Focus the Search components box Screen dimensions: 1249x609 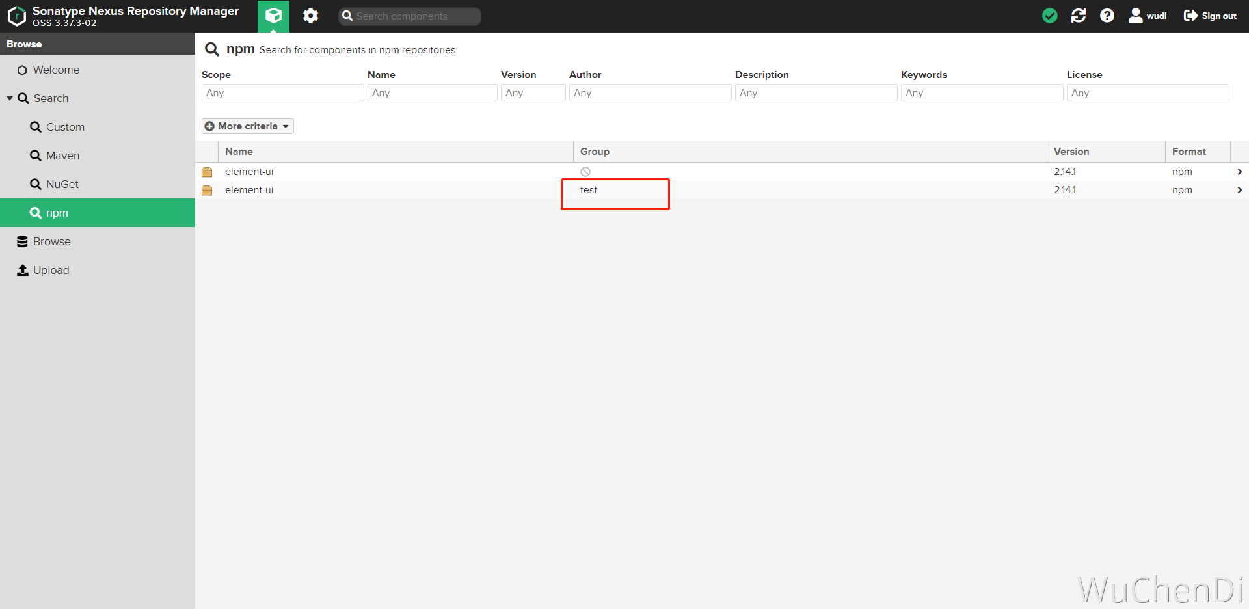coord(410,16)
